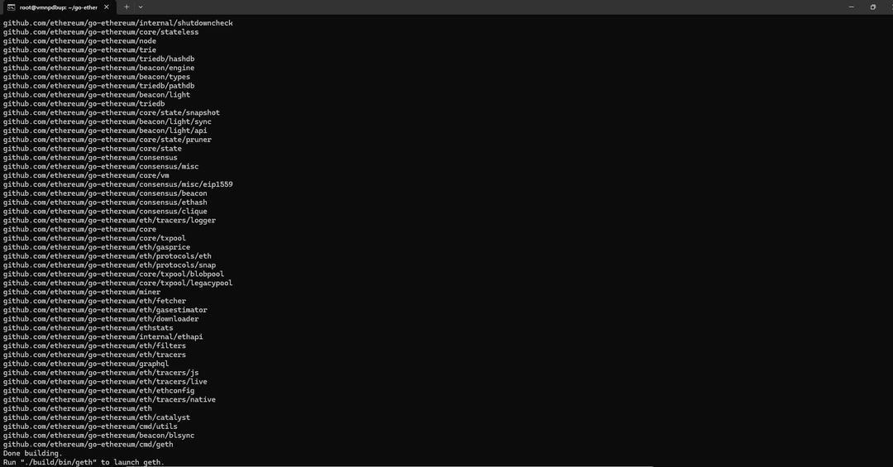Click the go-ethereum/ethstats output line

click(x=88, y=327)
